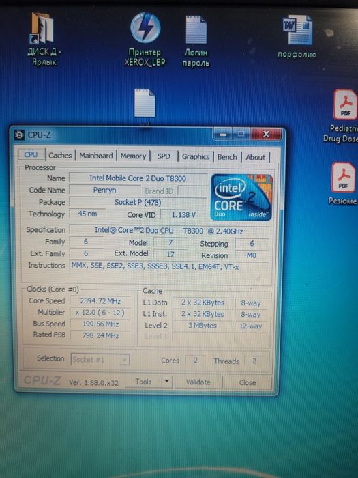Switch to the Caches tab

pos(60,155)
